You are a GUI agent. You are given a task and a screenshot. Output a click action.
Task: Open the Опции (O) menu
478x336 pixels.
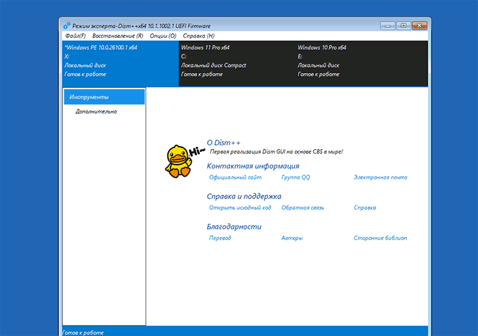163,36
